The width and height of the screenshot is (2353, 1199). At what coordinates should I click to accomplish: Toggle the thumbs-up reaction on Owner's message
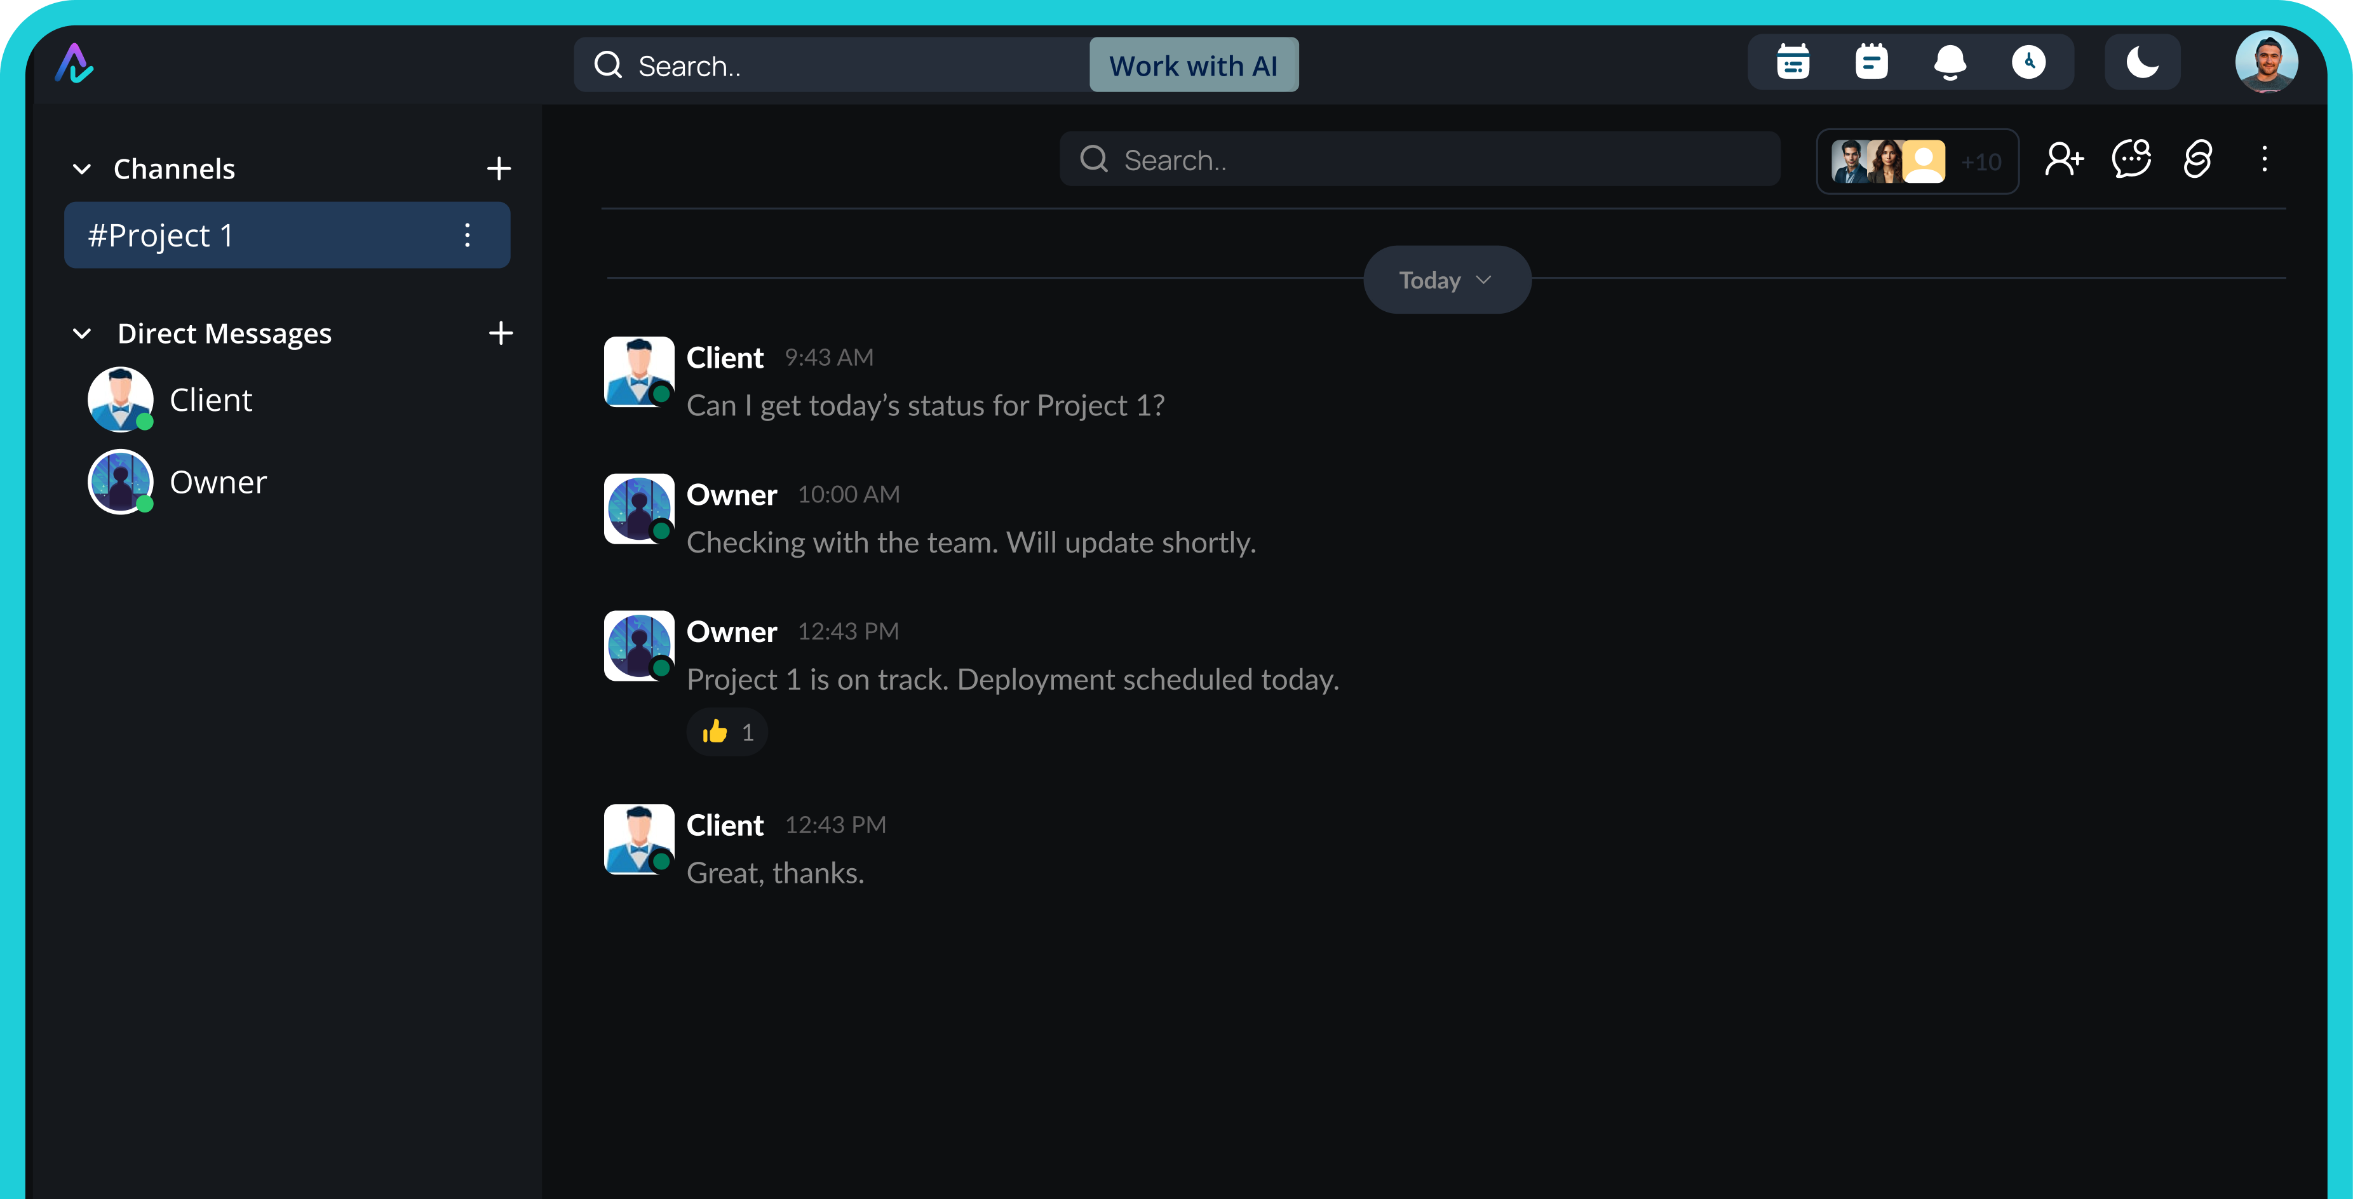726,732
